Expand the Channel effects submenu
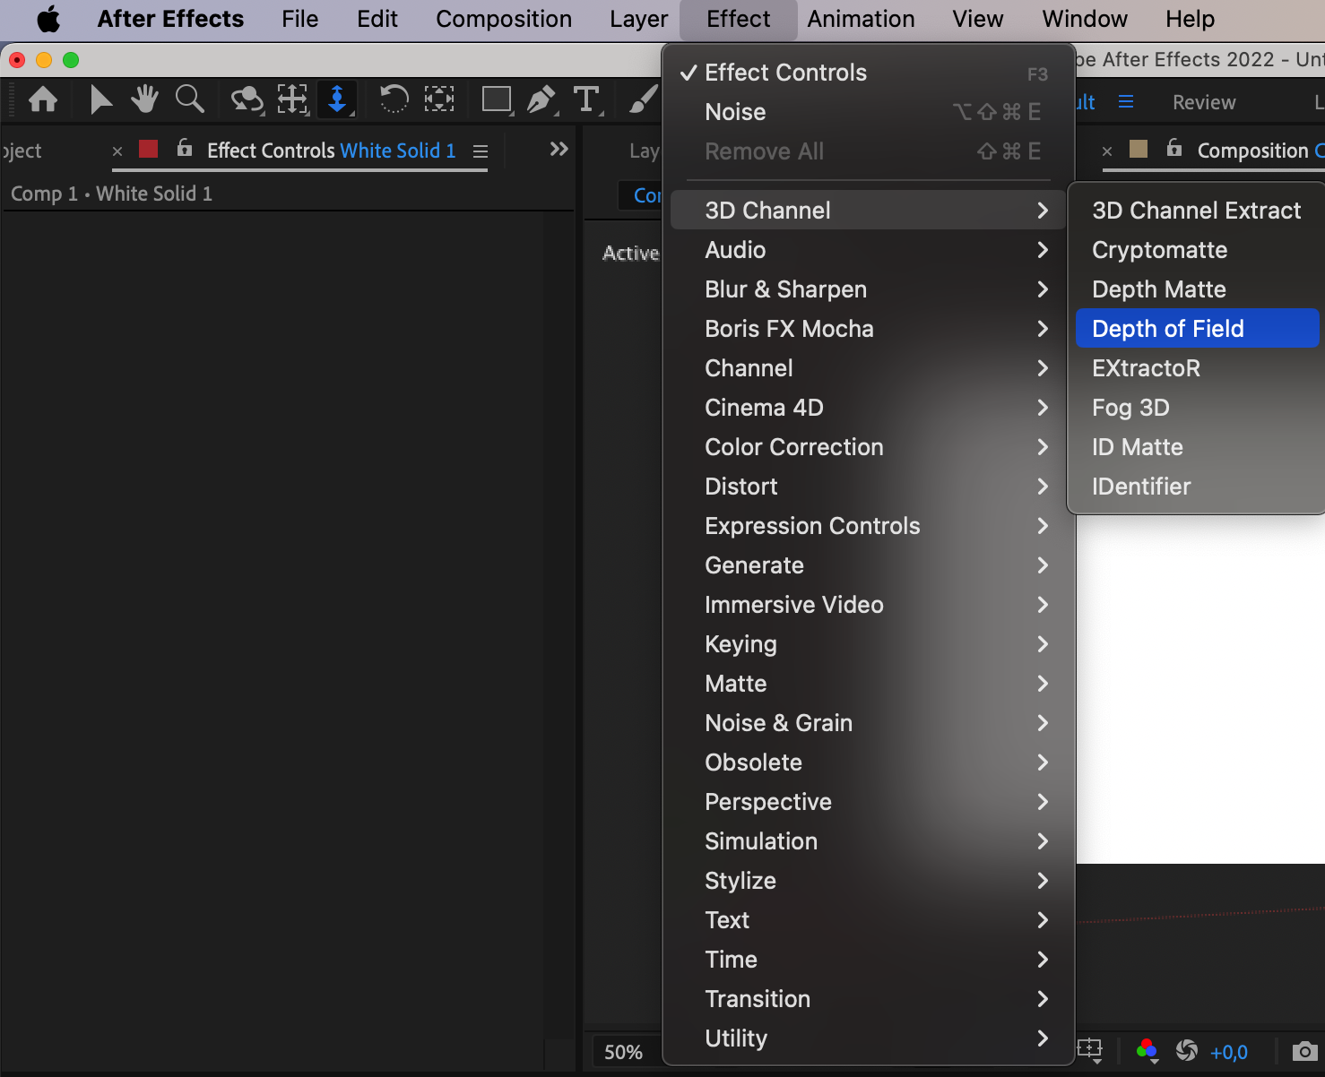This screenshot has width=1325, height=1077. pyautogui.click(x=868, y=368)
